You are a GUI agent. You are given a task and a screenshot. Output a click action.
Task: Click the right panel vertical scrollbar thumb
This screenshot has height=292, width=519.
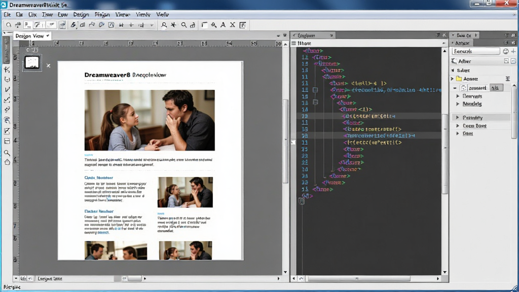coord(514,113)
